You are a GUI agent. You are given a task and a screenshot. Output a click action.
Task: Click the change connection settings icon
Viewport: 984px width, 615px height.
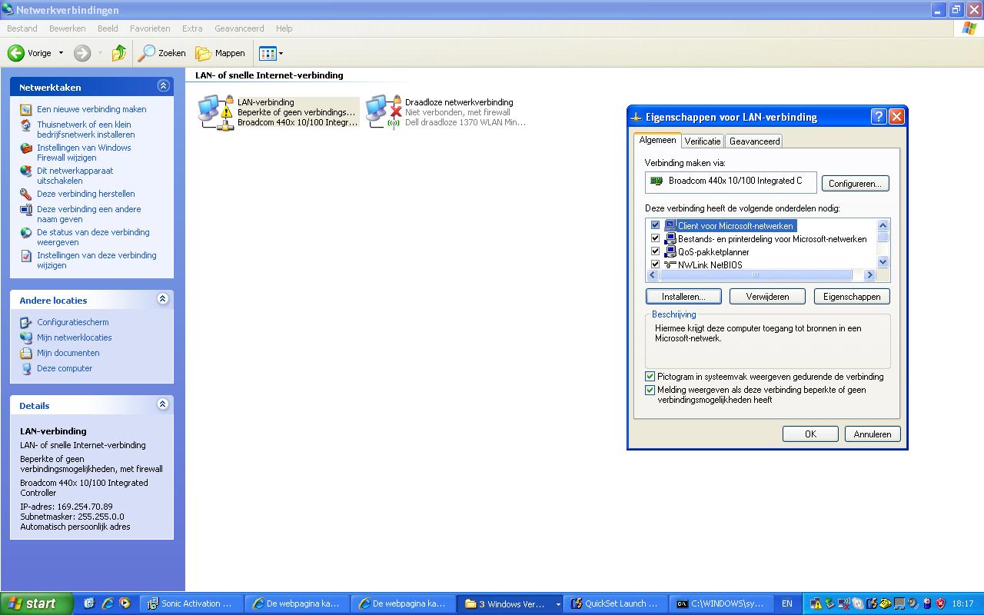(26, 256)
